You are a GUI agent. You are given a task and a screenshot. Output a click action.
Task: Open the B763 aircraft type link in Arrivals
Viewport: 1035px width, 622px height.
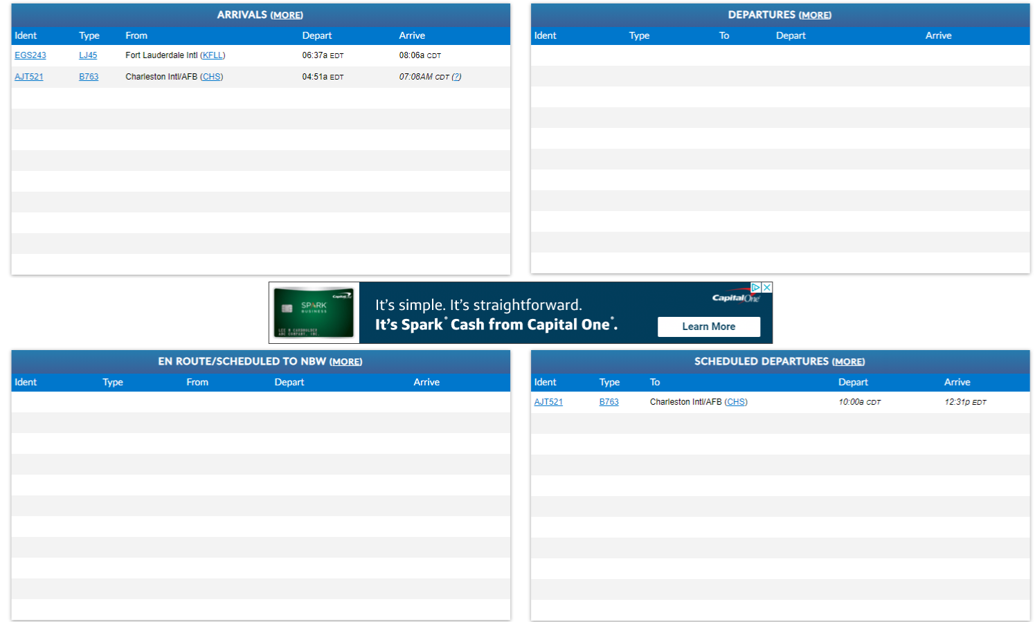pyautogui.click(x=89, y=77)
